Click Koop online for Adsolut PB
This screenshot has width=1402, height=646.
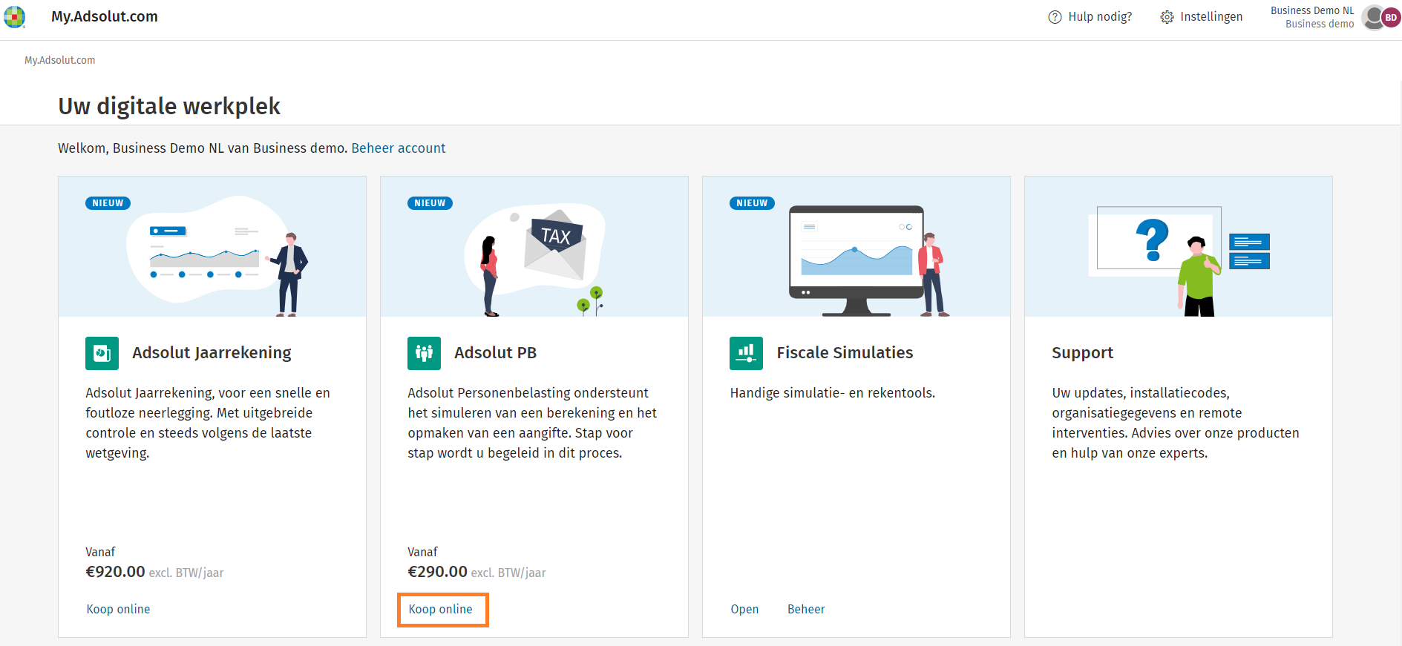pos(441,609)
